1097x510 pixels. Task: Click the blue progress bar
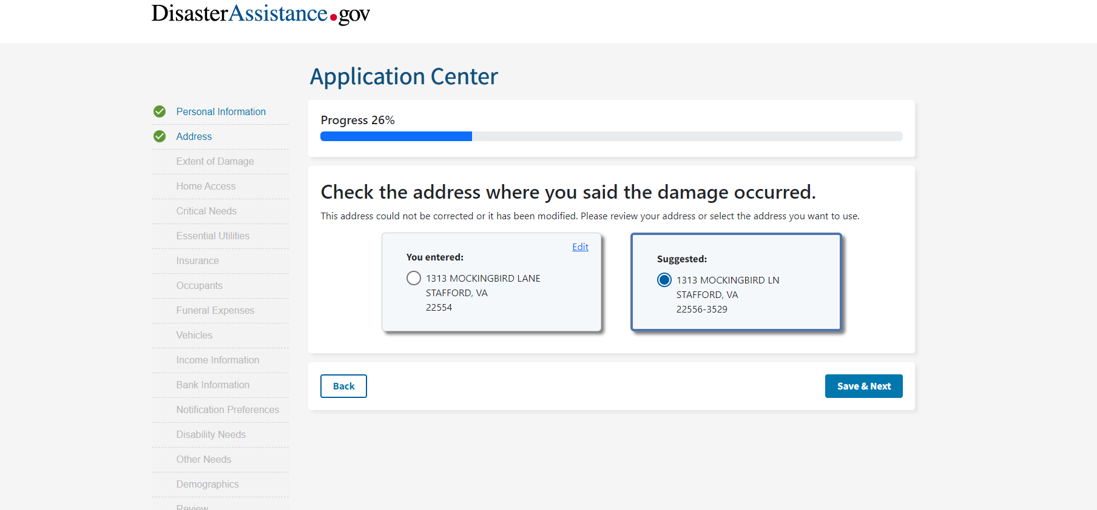(x=396, y=136)
